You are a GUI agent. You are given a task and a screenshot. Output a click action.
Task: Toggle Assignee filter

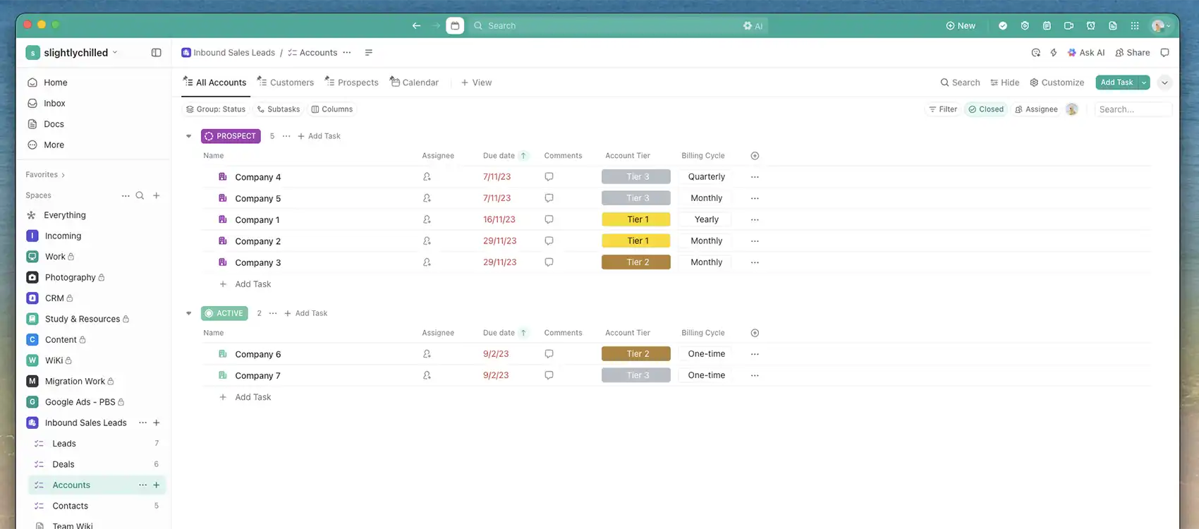(x=1036, y=109)
